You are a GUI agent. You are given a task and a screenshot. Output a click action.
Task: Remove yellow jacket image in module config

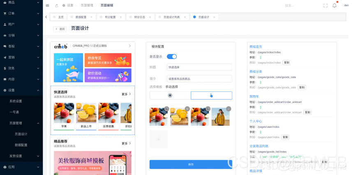tap(228, 109)
